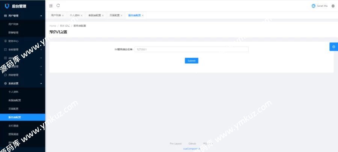Screen dimensions: 338x152
Task: Switch to the 页面配置 tab
Action: (115, 15)
